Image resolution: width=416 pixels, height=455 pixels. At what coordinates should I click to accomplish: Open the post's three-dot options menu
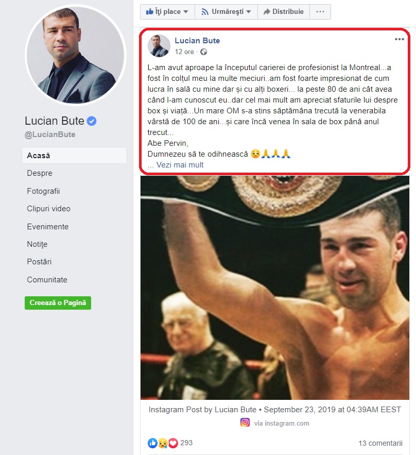(x=399, y=40)
